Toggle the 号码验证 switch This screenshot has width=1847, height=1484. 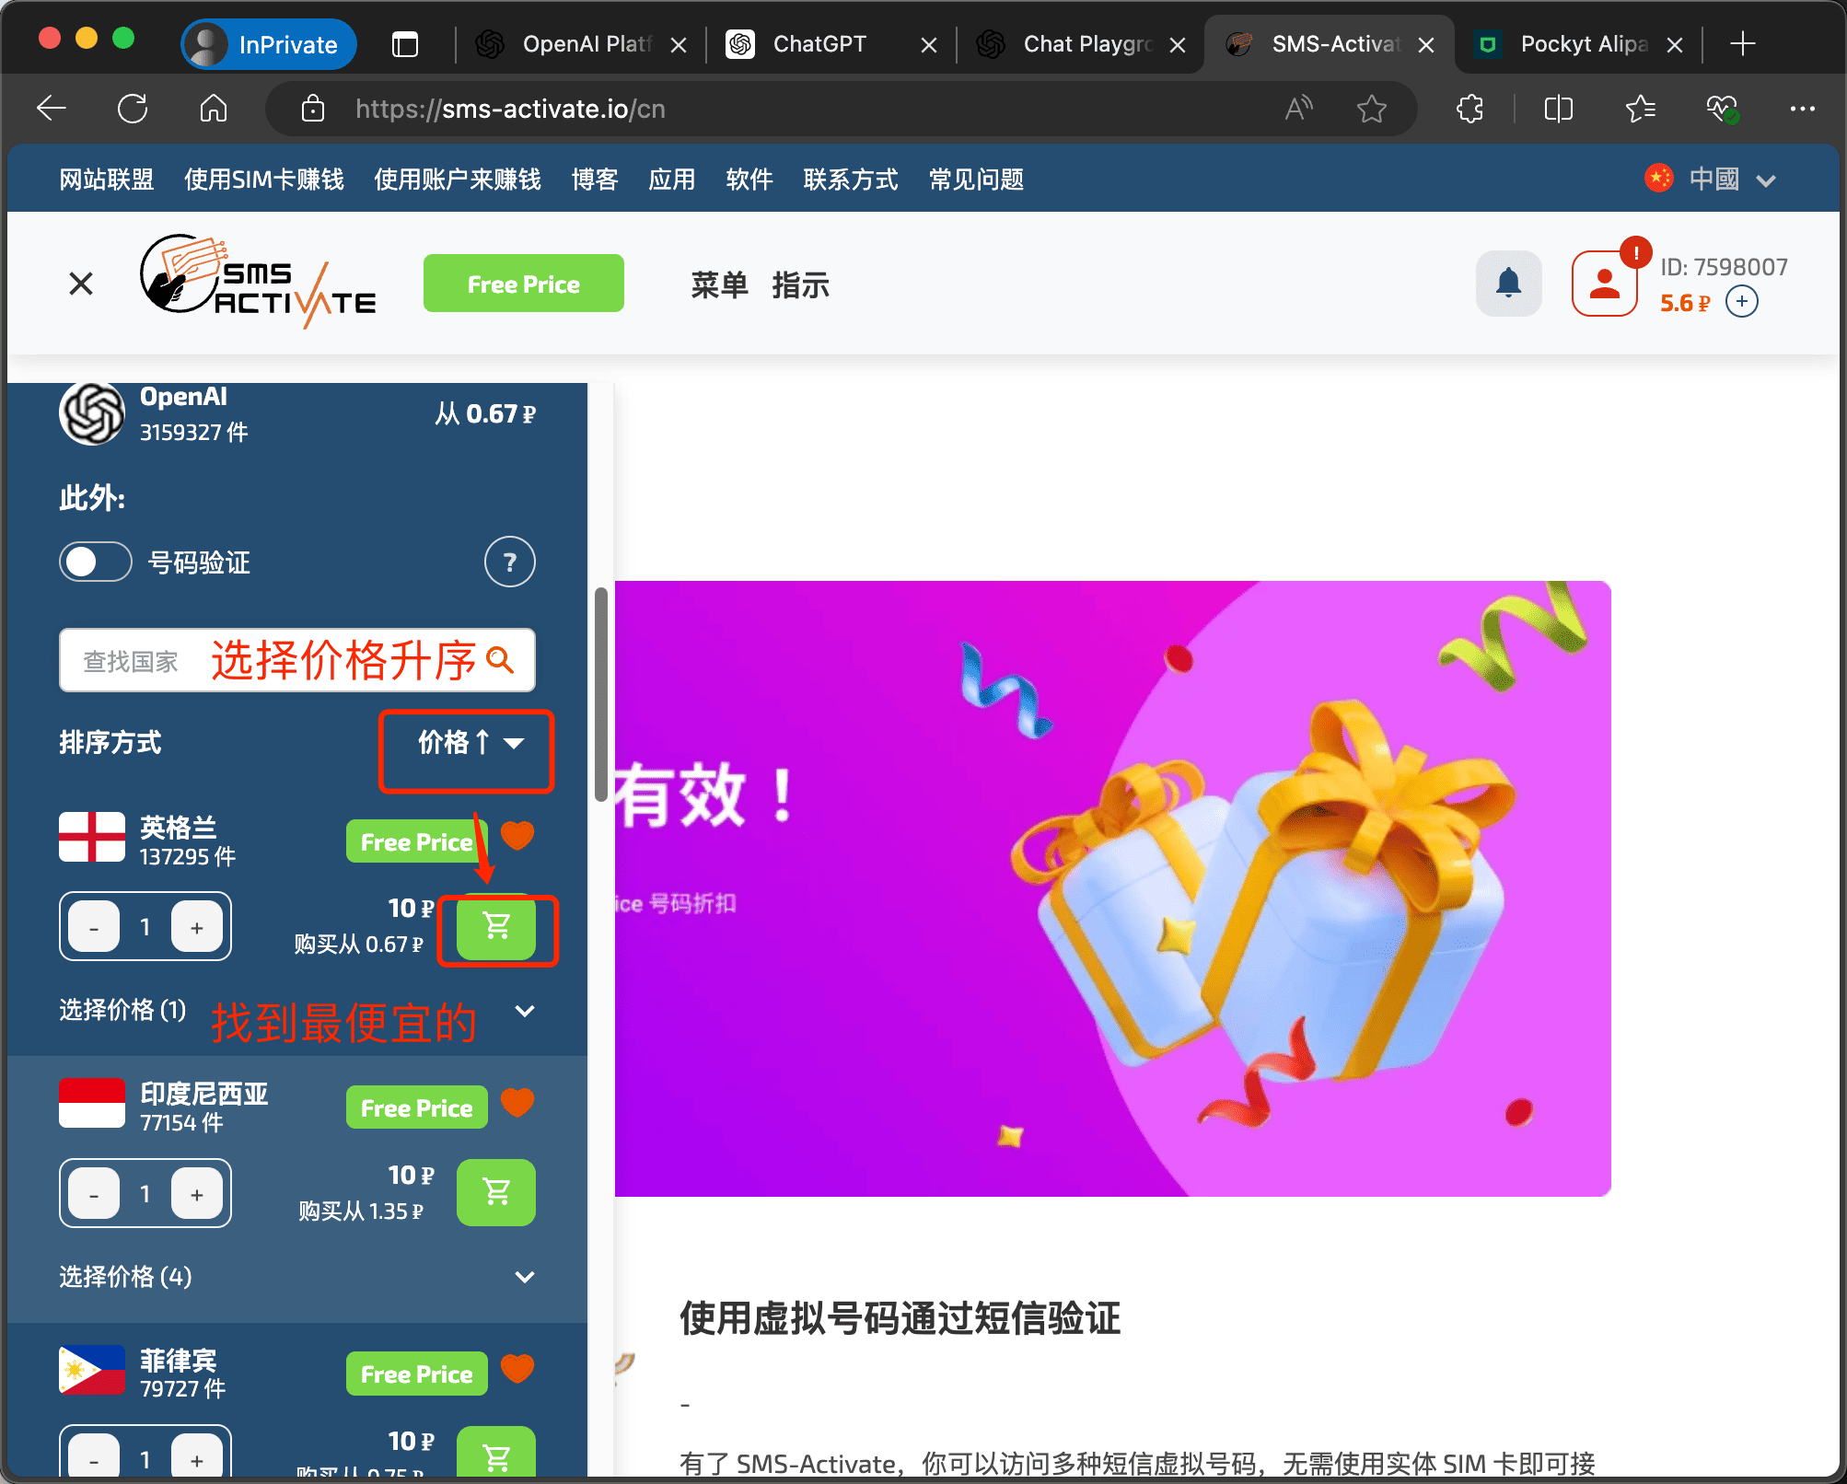coord(95,562)
